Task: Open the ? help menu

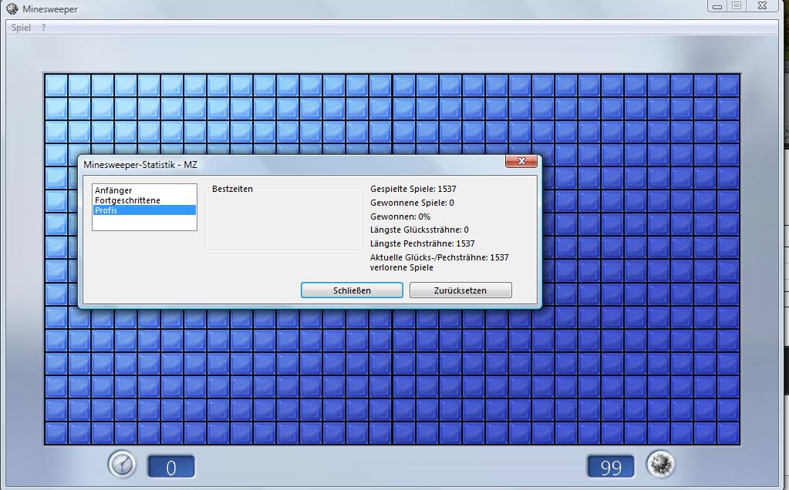Action: click(x=43, y=28)
